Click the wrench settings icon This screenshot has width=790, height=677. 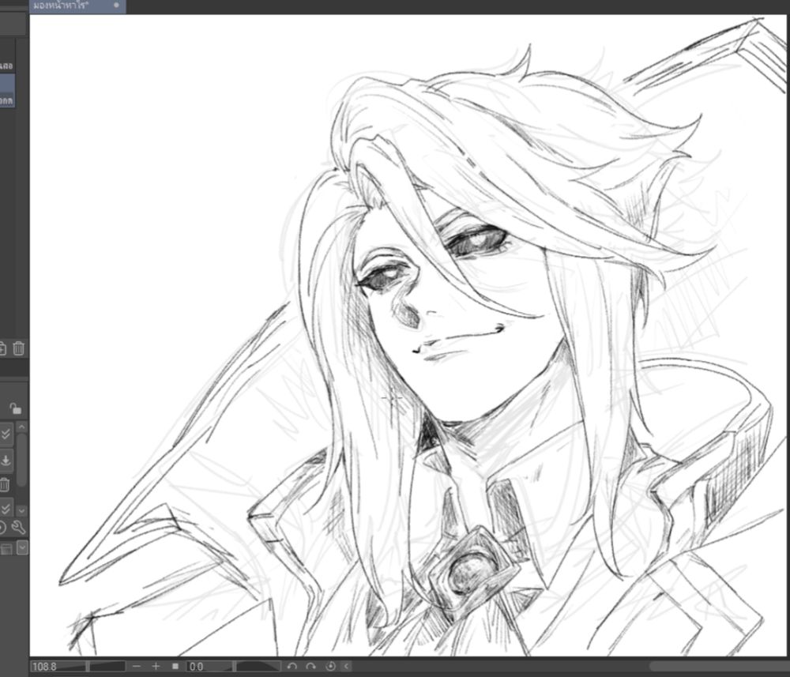[x=18, y=528]
